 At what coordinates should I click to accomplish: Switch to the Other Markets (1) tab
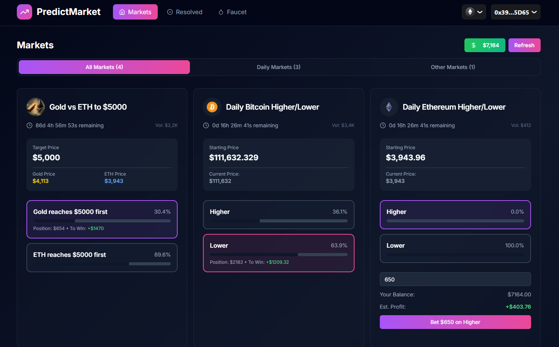pyautogui.click(x=453, y=67)
